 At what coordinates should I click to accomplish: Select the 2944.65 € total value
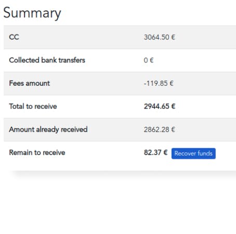pos(160,106)
